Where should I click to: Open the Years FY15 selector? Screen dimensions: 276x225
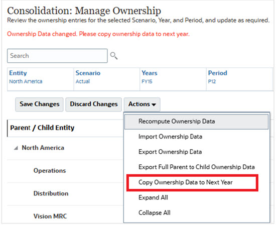point(173,79)
